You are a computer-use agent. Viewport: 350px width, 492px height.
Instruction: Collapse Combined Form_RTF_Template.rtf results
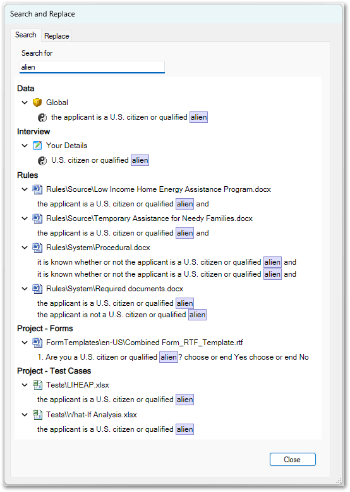25,343
